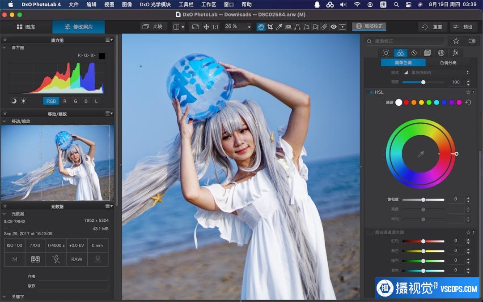Select the repair bandage tool

(x=324, y=27)
